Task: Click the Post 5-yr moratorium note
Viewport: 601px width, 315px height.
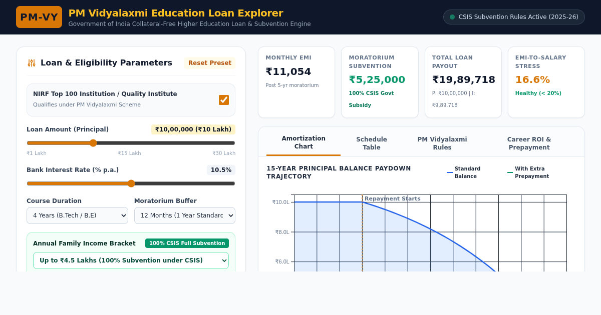Action: (x=292, y=85)
